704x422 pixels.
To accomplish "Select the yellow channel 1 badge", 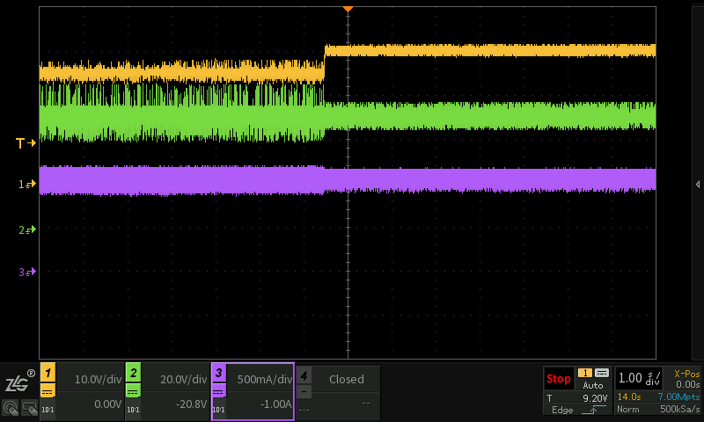I will click(x=48, y=372).
